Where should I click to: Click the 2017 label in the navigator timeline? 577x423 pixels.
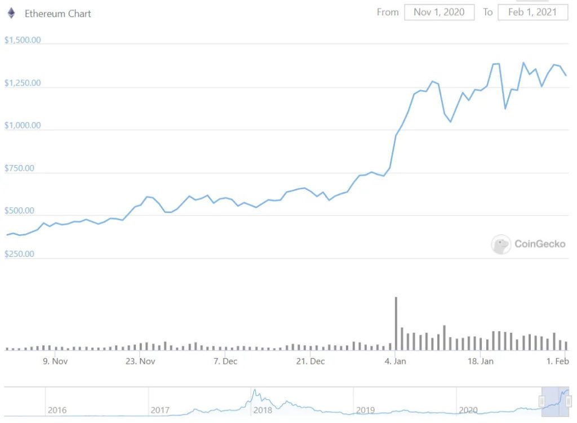click(x=159, y=410)
